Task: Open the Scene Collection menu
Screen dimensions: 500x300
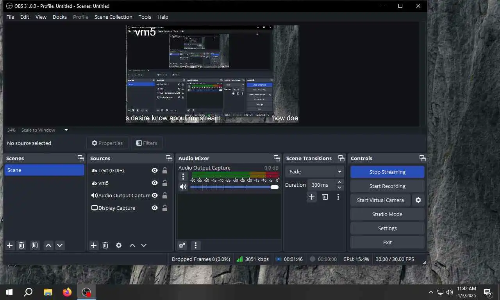Action: (113, 17)
